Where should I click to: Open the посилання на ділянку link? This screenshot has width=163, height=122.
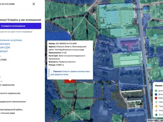click(x=11, y=40)
